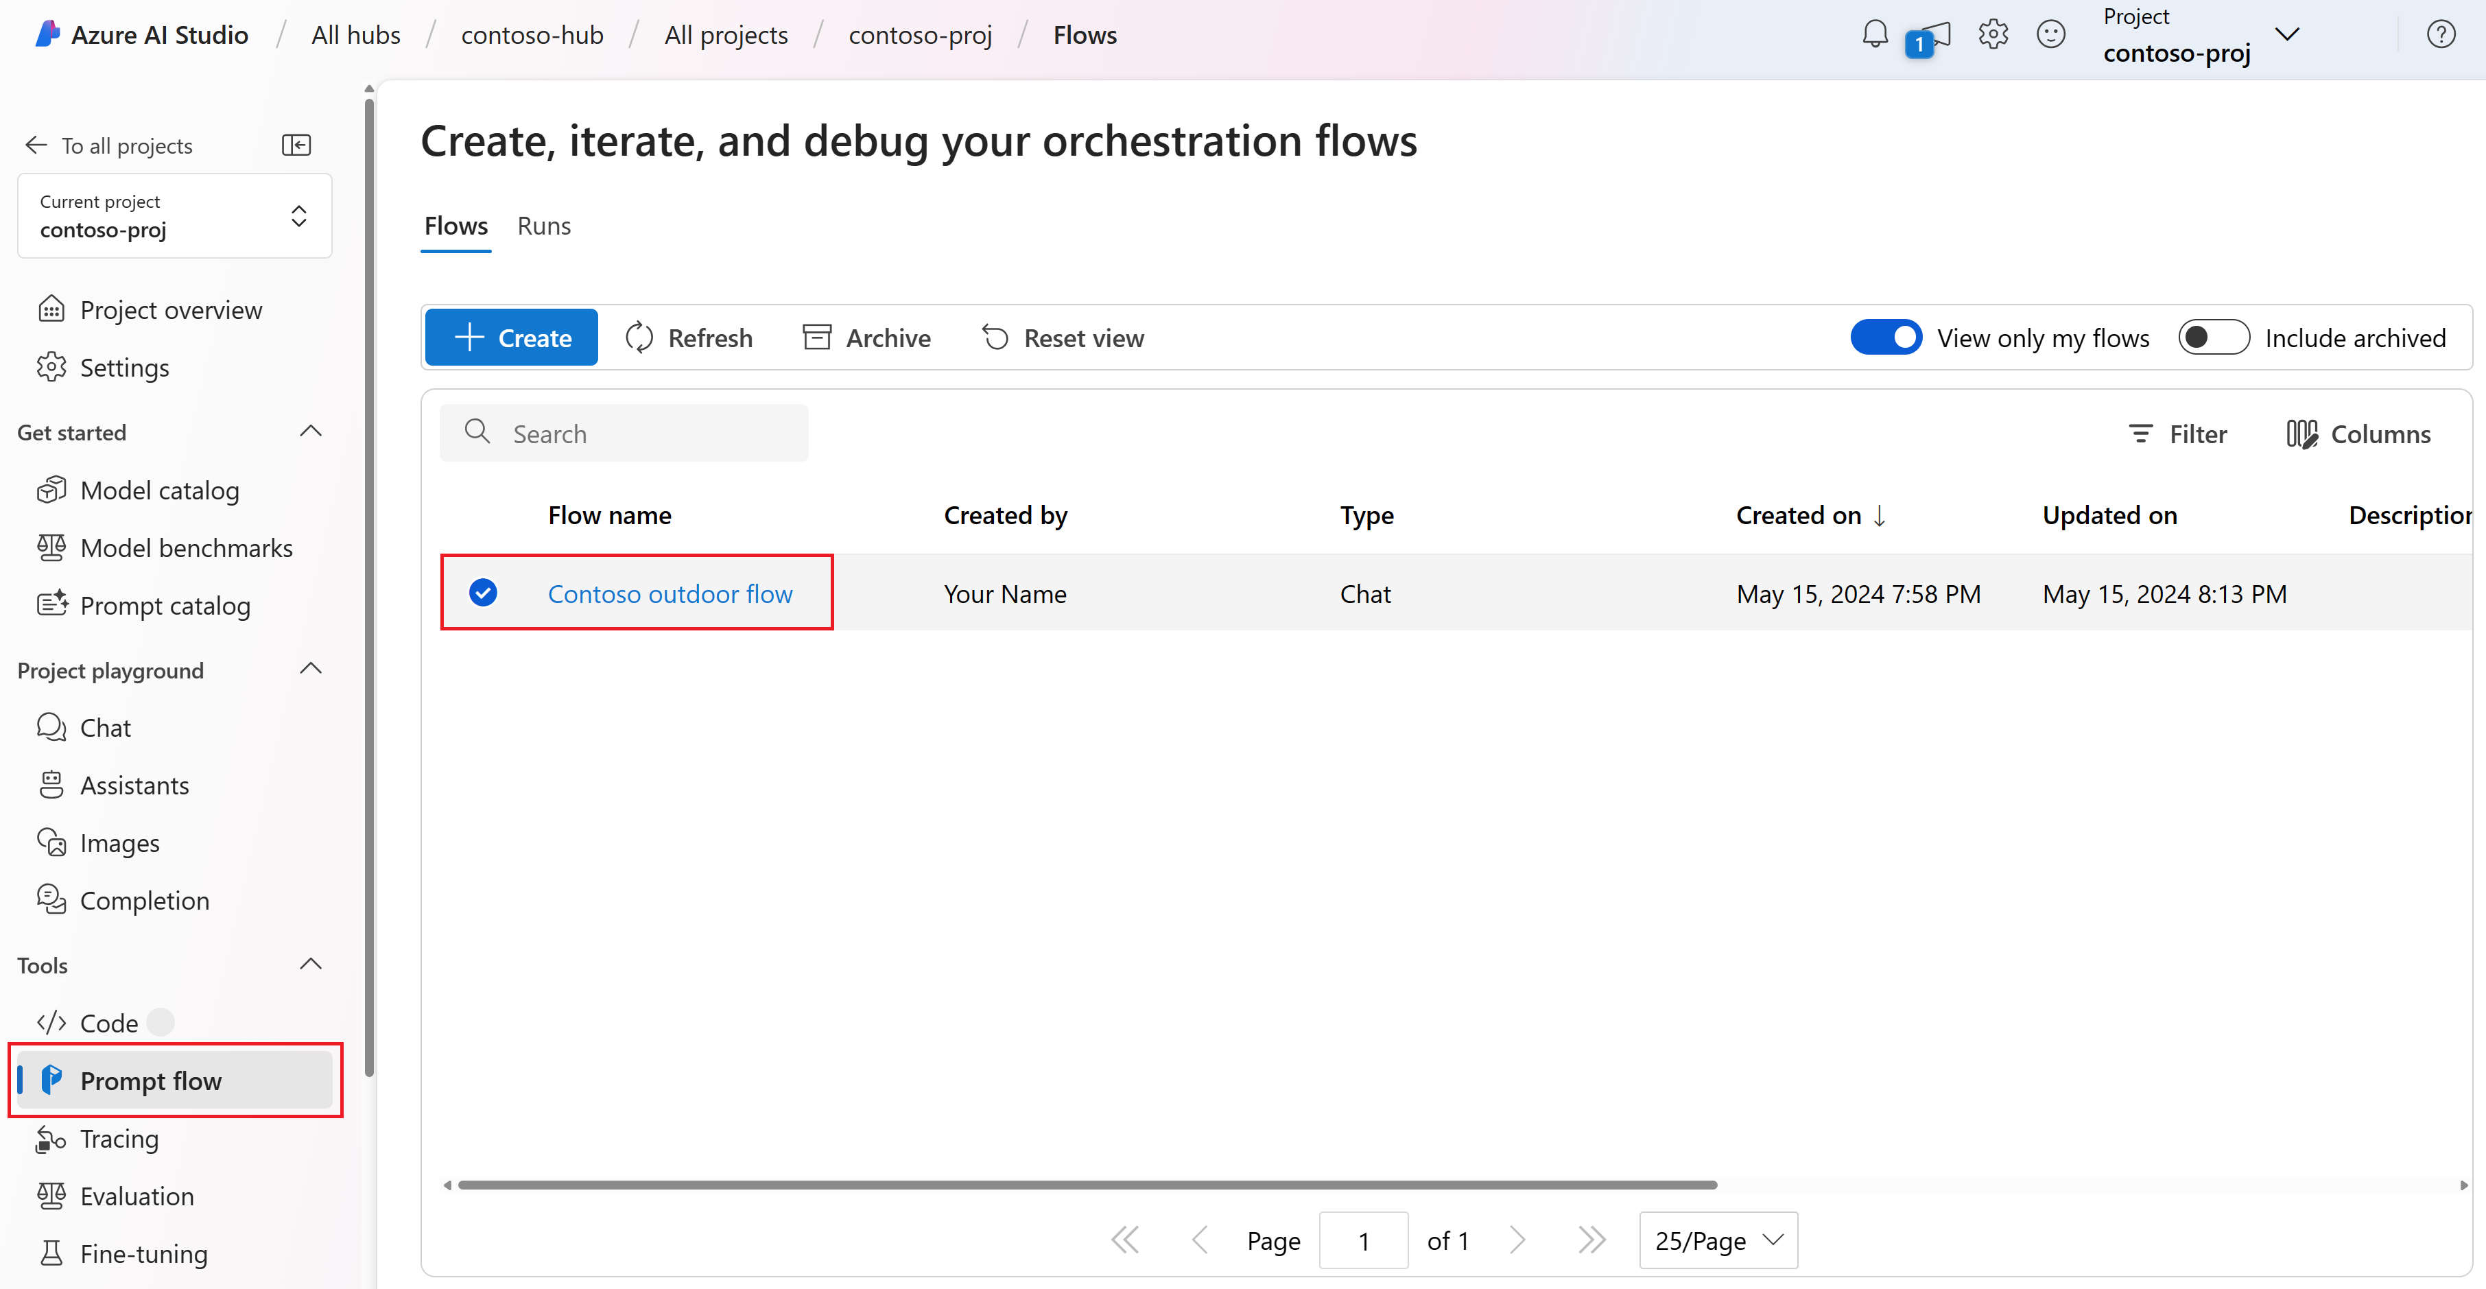2486x1289 pixels.
Task: Click the Columns icon
Action: [x=2301, y=434]
